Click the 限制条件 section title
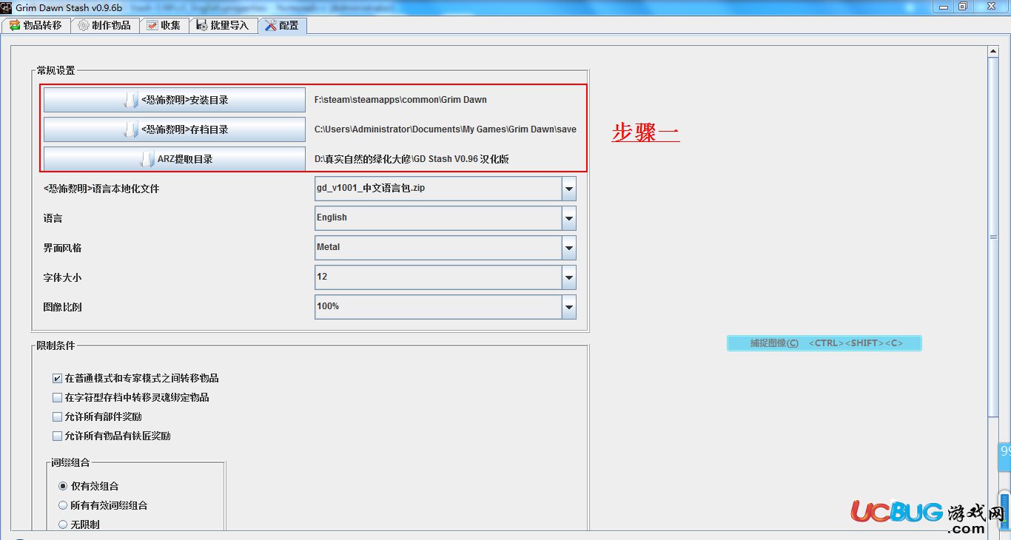This screenshot has width=1011, height=540. 56,345
